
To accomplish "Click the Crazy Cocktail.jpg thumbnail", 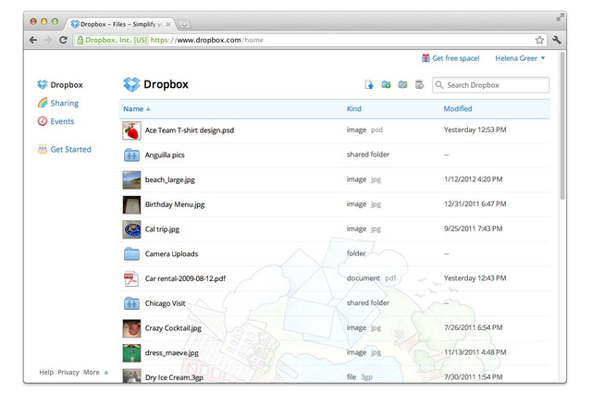I will (131, 328).
